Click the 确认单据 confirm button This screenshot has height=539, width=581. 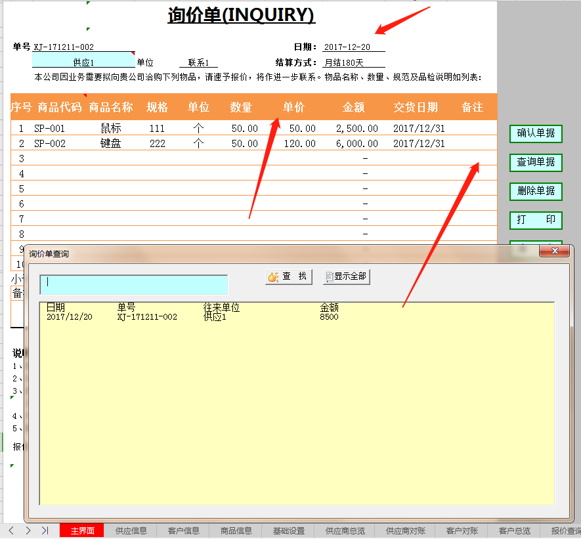[536, 133]
